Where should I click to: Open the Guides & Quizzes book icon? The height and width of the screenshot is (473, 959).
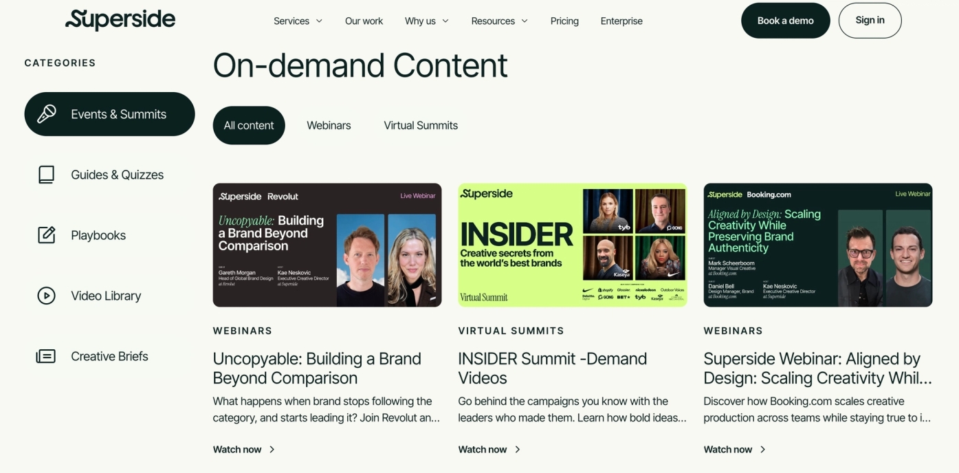point(46,175)
